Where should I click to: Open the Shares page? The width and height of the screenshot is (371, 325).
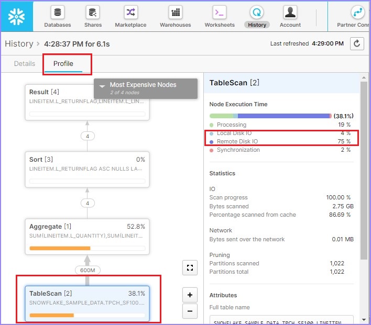(x=93, y=16)
